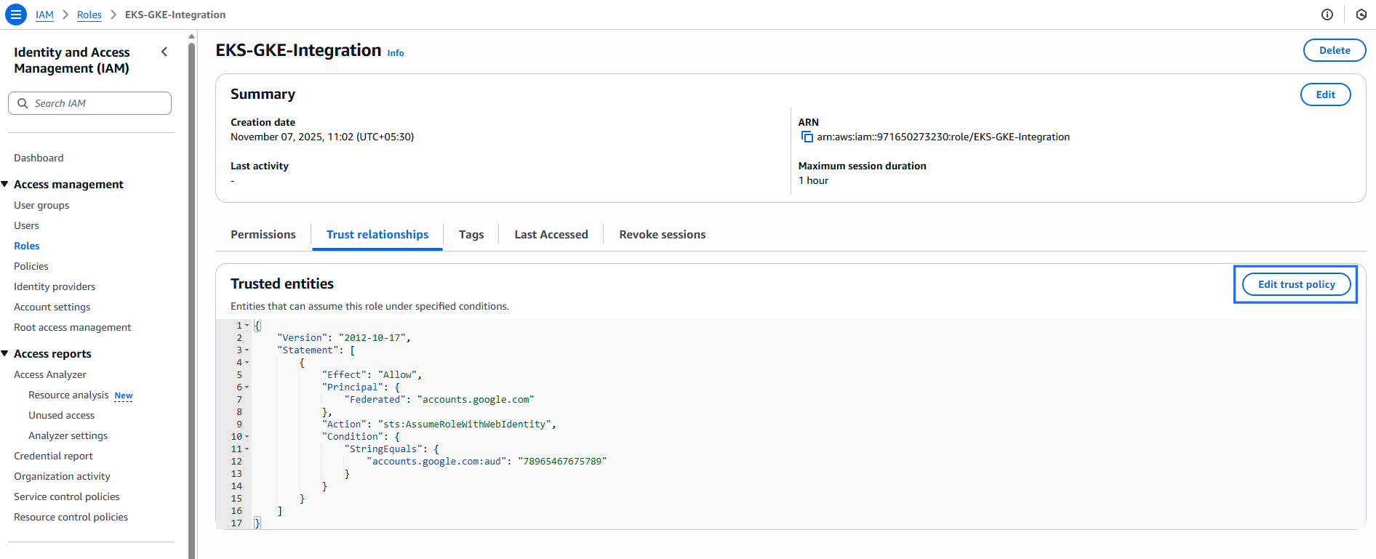Collapse the Access management section
The width and height of the screenshot is (1376, 559).
click(x=5, y=185)
